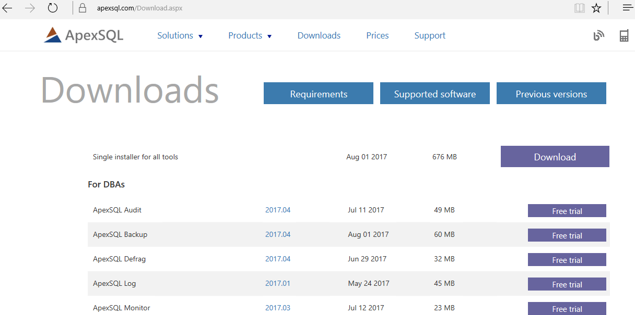Click the 'Single installer for all tools' text

tap(135, 157)
